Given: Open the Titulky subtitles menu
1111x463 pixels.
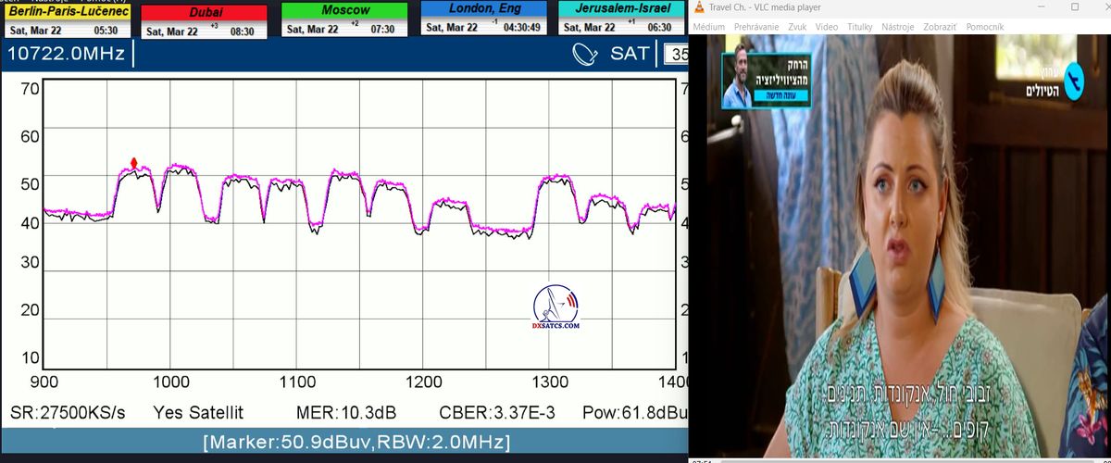Looking at the screenshot, I should pyautogui.click(x=860, y=27).
